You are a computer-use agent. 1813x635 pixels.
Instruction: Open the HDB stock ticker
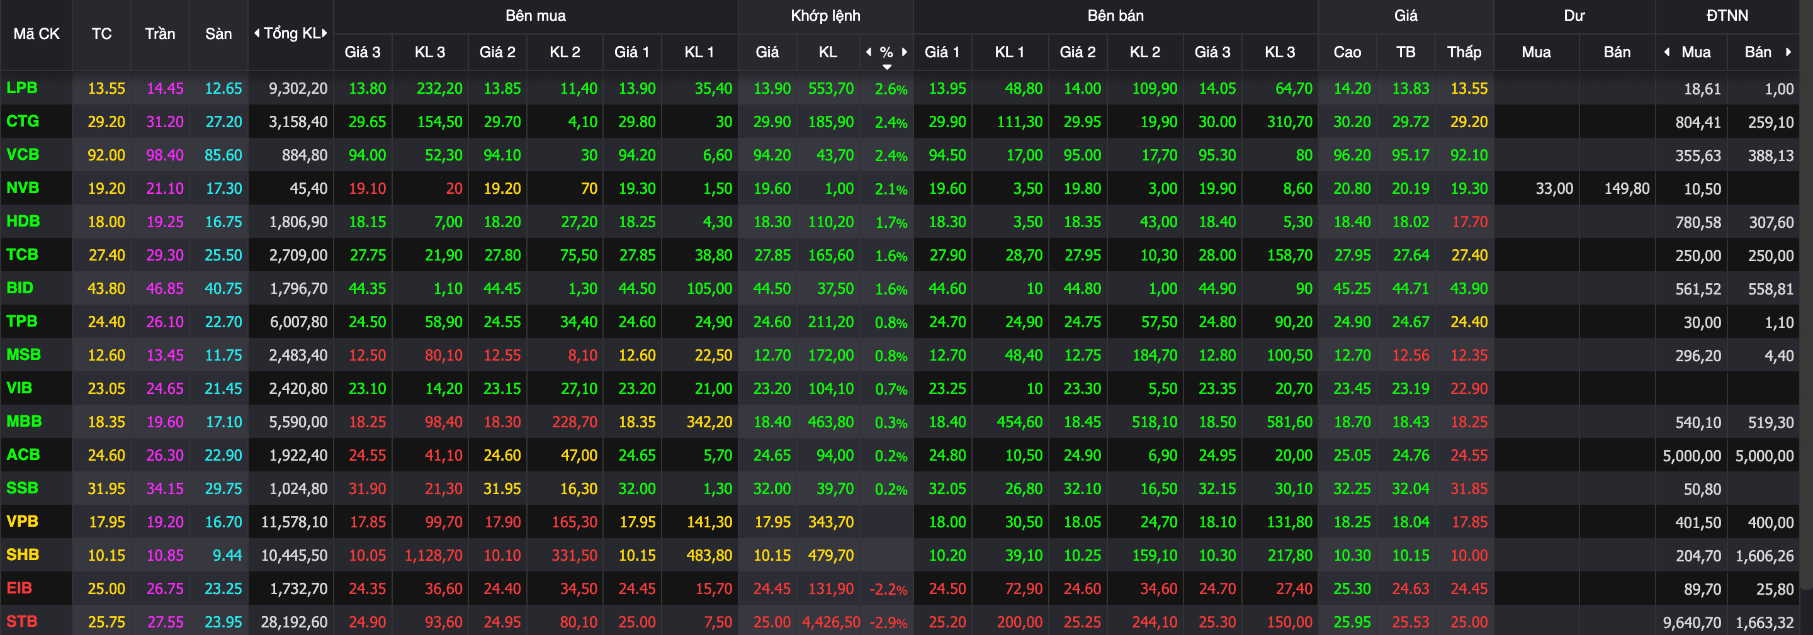click(23, 221)
